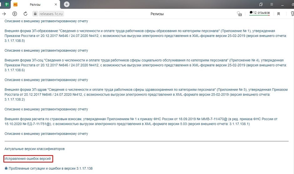Click the Yandex home button
This screenshot has width=294, height=174.
tap(14, 14)
